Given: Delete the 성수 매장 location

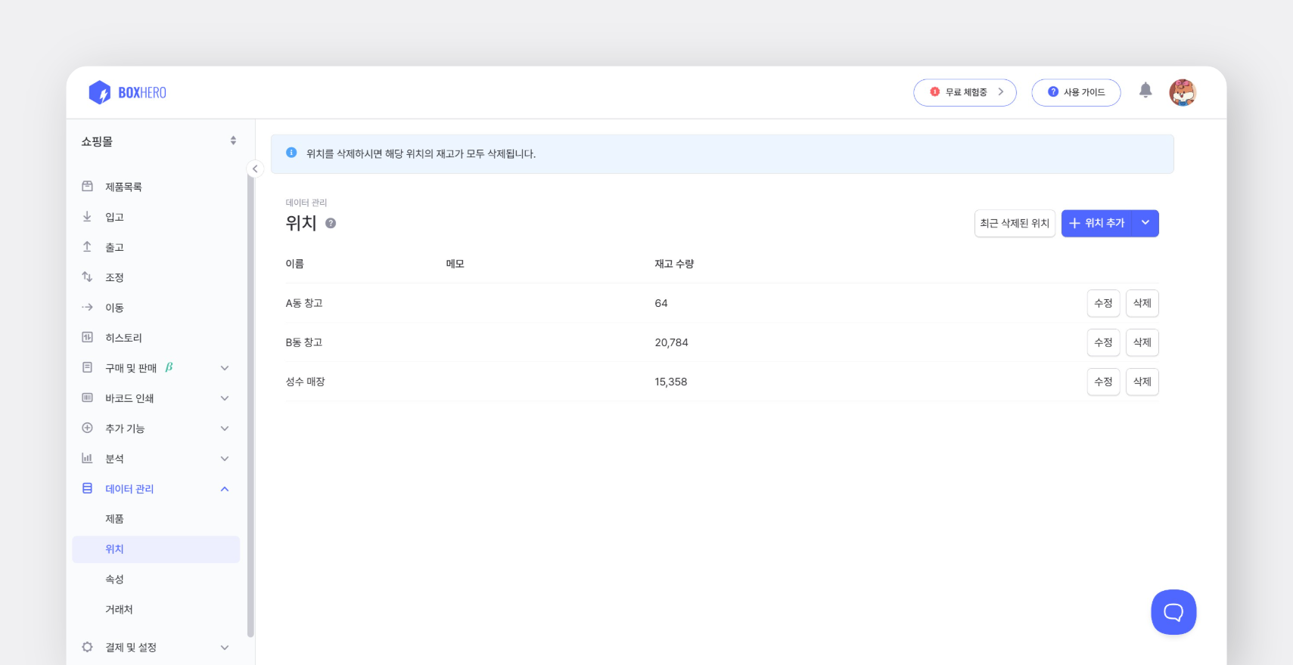Looking at the screenshot, I should coord(1142,382).
